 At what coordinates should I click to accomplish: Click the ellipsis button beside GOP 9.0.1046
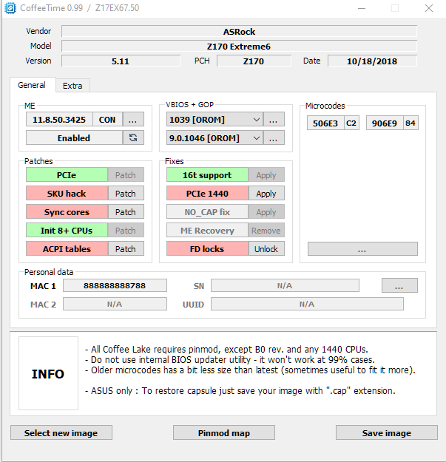pyautogui.click(x=274, y=138)
